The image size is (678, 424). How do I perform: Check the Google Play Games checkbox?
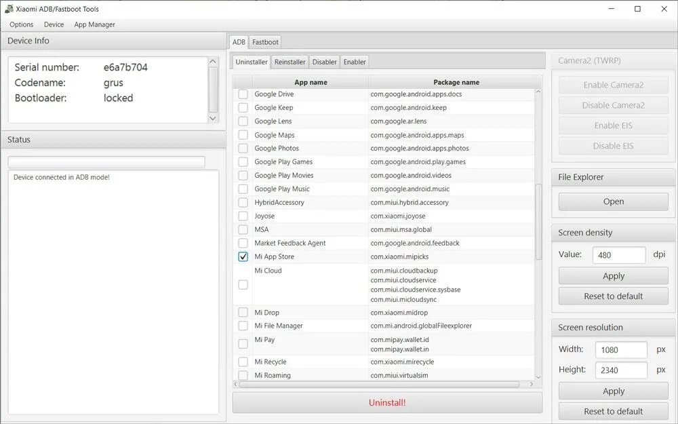pos(243,162)
